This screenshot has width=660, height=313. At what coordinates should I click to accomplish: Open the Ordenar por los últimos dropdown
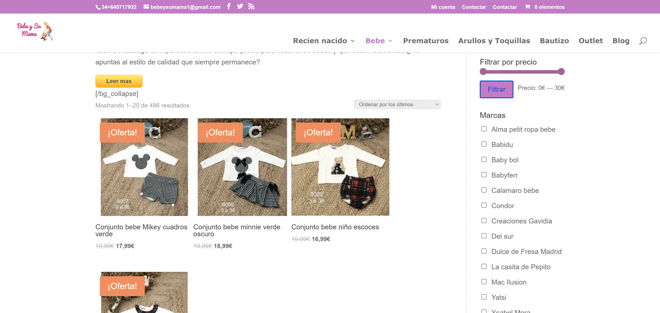point(397,104)
